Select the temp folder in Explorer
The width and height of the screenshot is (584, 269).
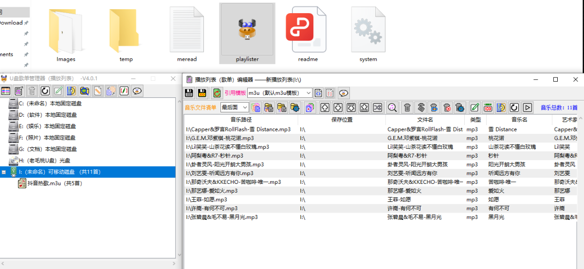point(126,34)
